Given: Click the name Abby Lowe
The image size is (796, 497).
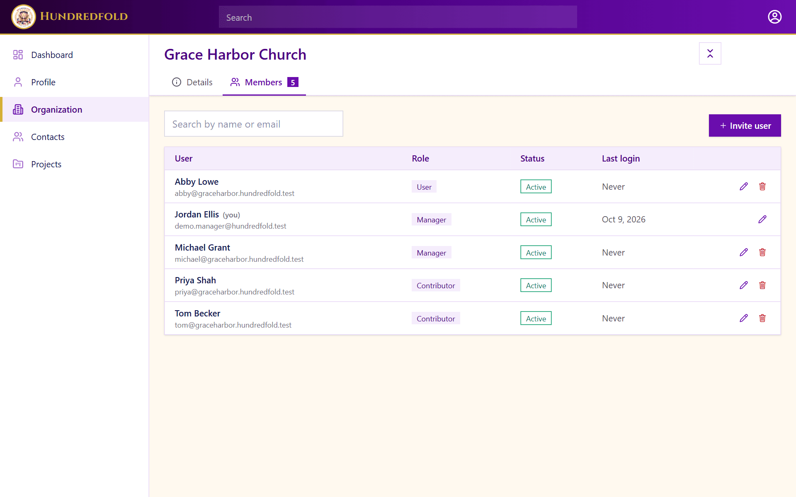Looking at the screenshot, I should (x=197, y=181).
